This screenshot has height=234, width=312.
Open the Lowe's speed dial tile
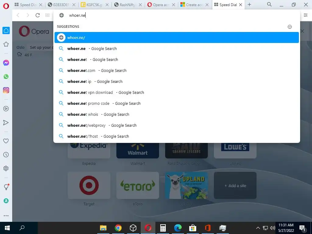[x=235, y=151]
